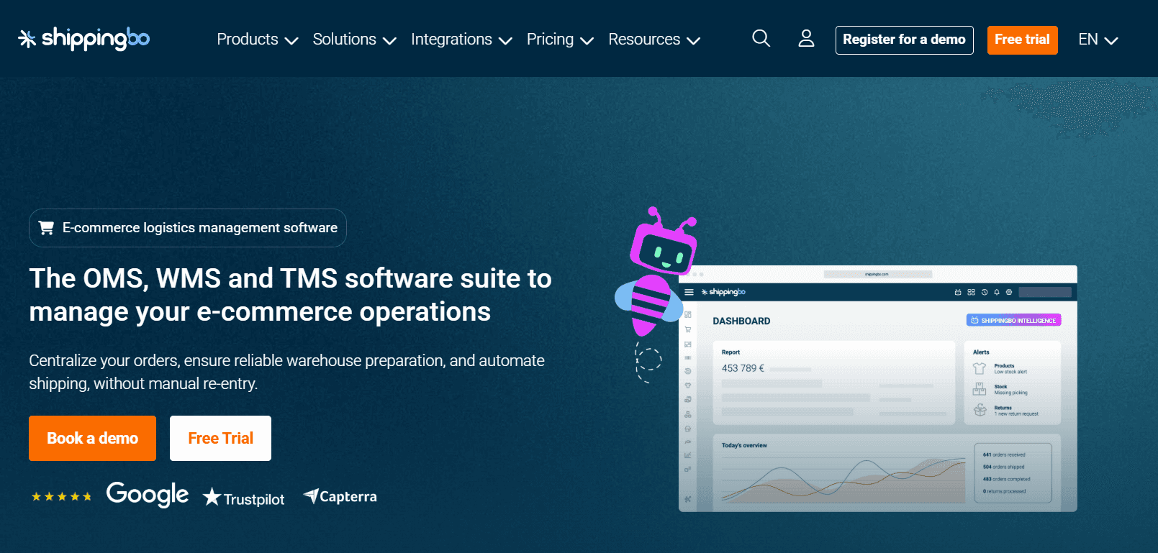Click the five-star rating icons
The image size is (1158, 553).
61,497
